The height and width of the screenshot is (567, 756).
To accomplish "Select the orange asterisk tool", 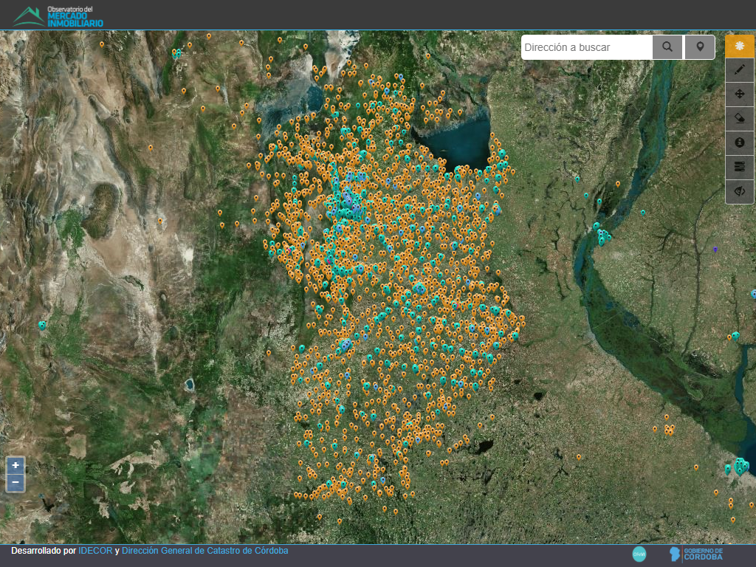I will 740,46.
